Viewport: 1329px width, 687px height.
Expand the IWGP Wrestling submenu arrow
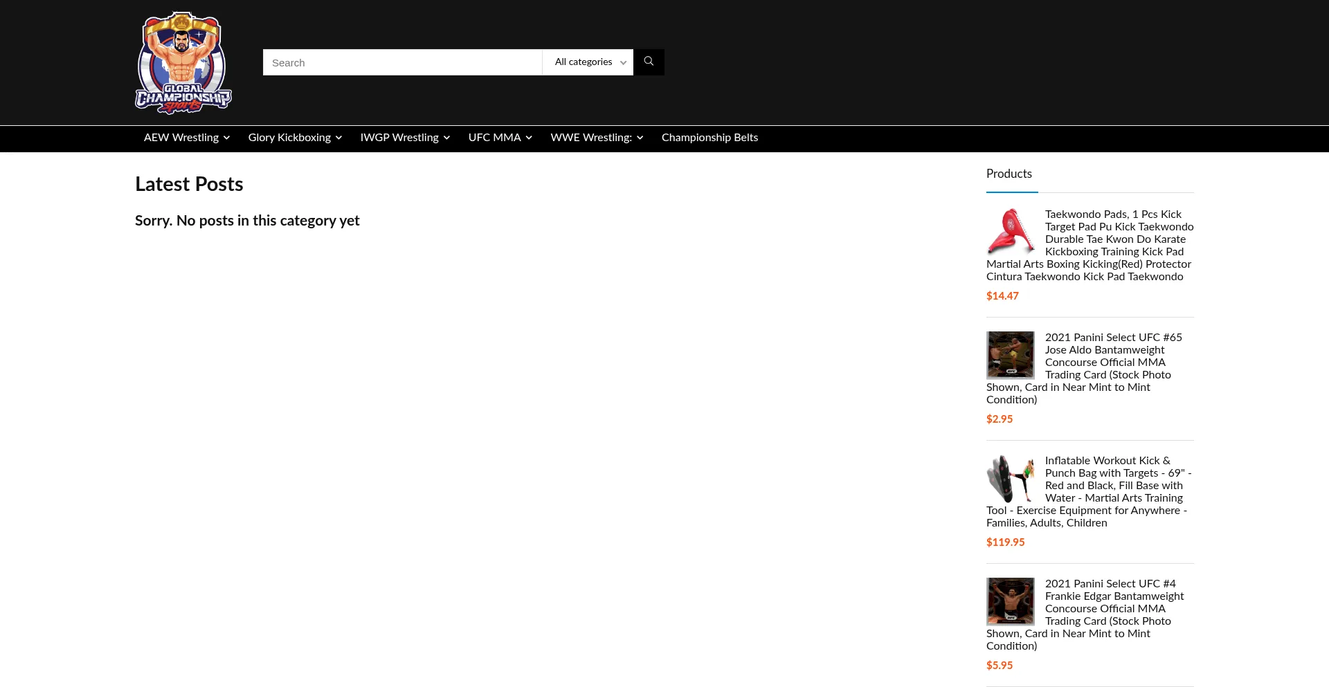click(446, 138)
